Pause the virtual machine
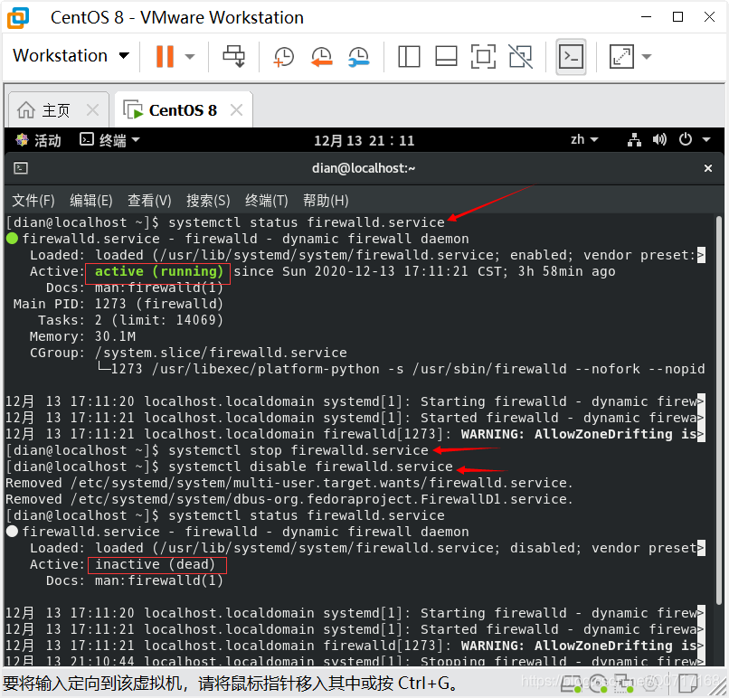This screenshot has width=729, height=698. coord(165,56)
